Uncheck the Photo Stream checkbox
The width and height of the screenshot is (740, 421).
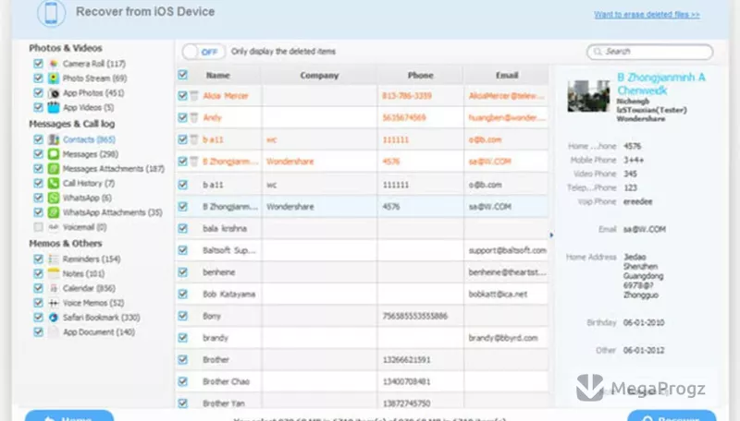(x=38, y=78)
